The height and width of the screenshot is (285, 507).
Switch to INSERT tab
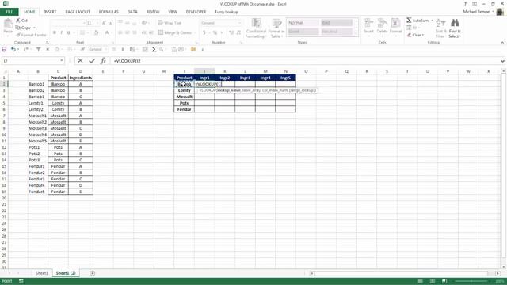(50, 12)
